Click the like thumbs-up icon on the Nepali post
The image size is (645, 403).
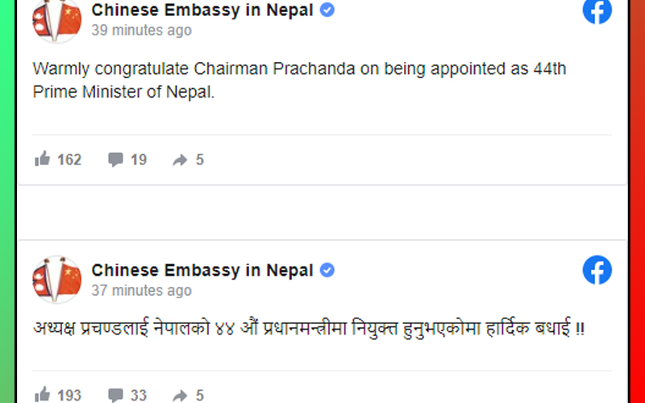click(x=43, y=395)
